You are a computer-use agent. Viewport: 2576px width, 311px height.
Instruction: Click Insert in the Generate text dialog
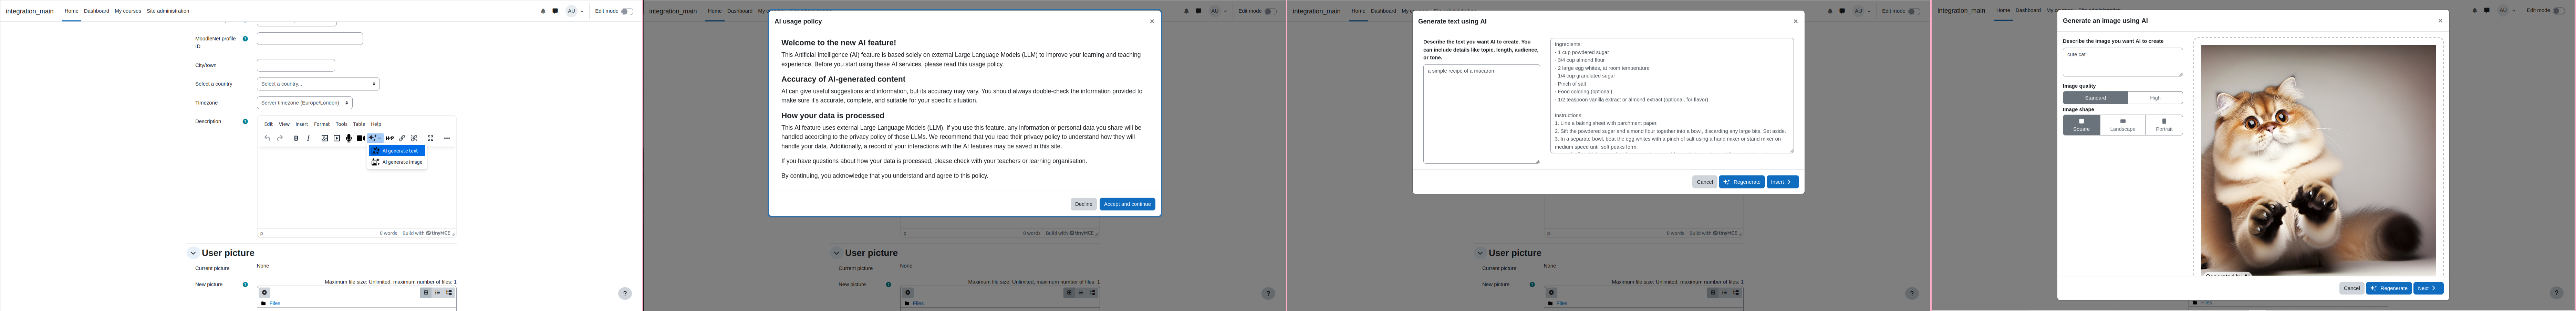point(1782,182)
